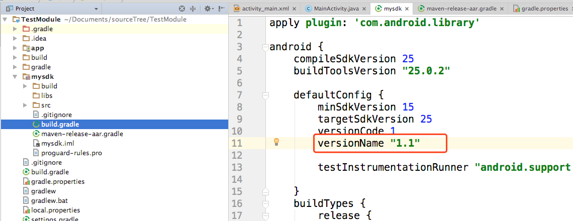The height and width of the screenshot is (221, 573).
Task: Select gradlew.bat file
Action: click(49, 200)
